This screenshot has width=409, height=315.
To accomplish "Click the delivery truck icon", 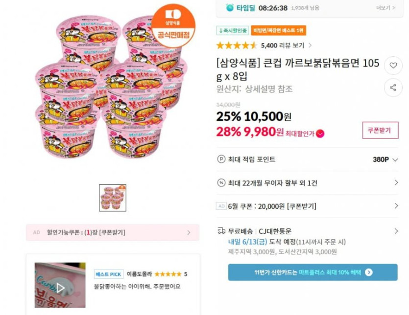I will click(221, 231).
